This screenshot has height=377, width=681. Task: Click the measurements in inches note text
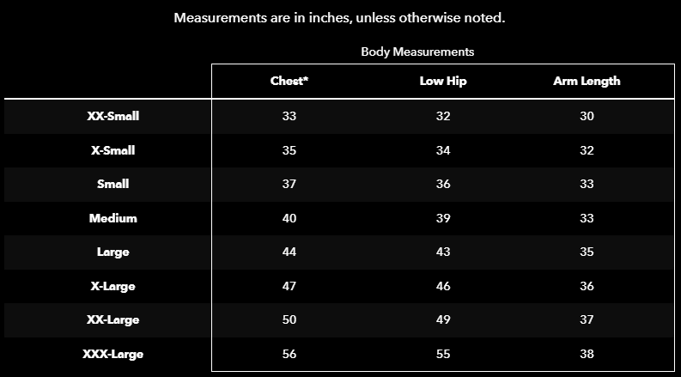tap(339, 17)
